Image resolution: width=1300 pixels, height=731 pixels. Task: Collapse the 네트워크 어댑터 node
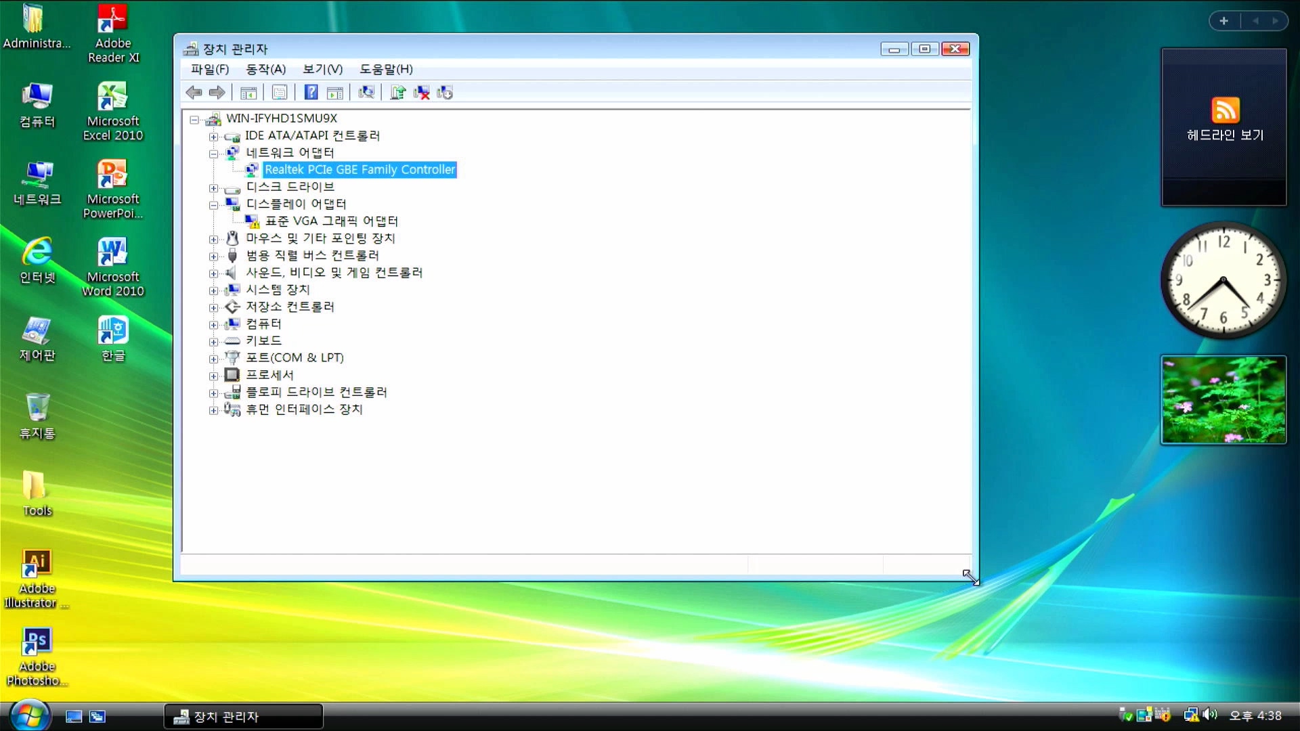click(x=213, y=154)
